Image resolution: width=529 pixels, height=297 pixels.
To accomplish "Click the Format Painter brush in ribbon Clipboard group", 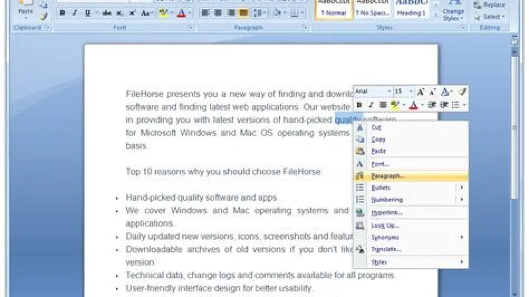I will (43, 17).
